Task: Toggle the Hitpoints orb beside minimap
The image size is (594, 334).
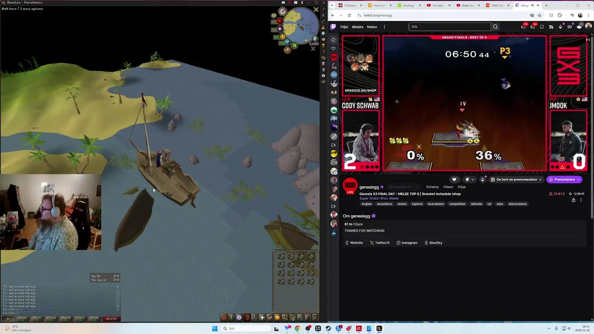Action: pyautogui.click(x=279, y=21)
